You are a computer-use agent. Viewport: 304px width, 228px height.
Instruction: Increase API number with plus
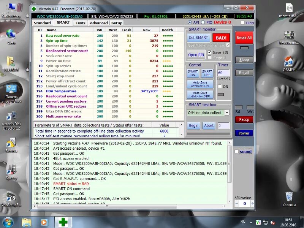click(x=252, y=204)
